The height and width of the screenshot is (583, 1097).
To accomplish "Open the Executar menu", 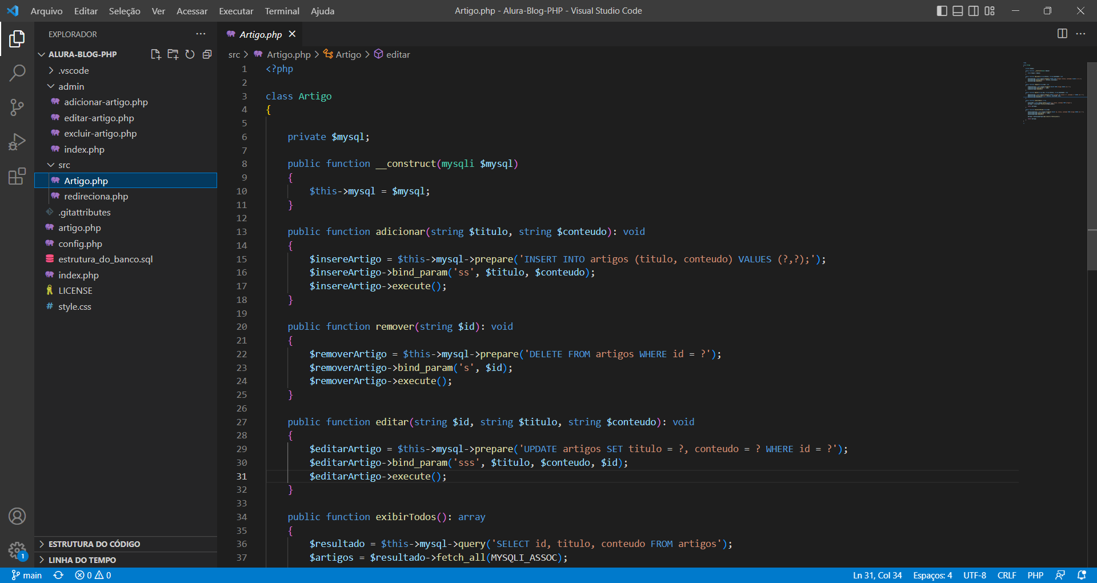I will point(236,11).
